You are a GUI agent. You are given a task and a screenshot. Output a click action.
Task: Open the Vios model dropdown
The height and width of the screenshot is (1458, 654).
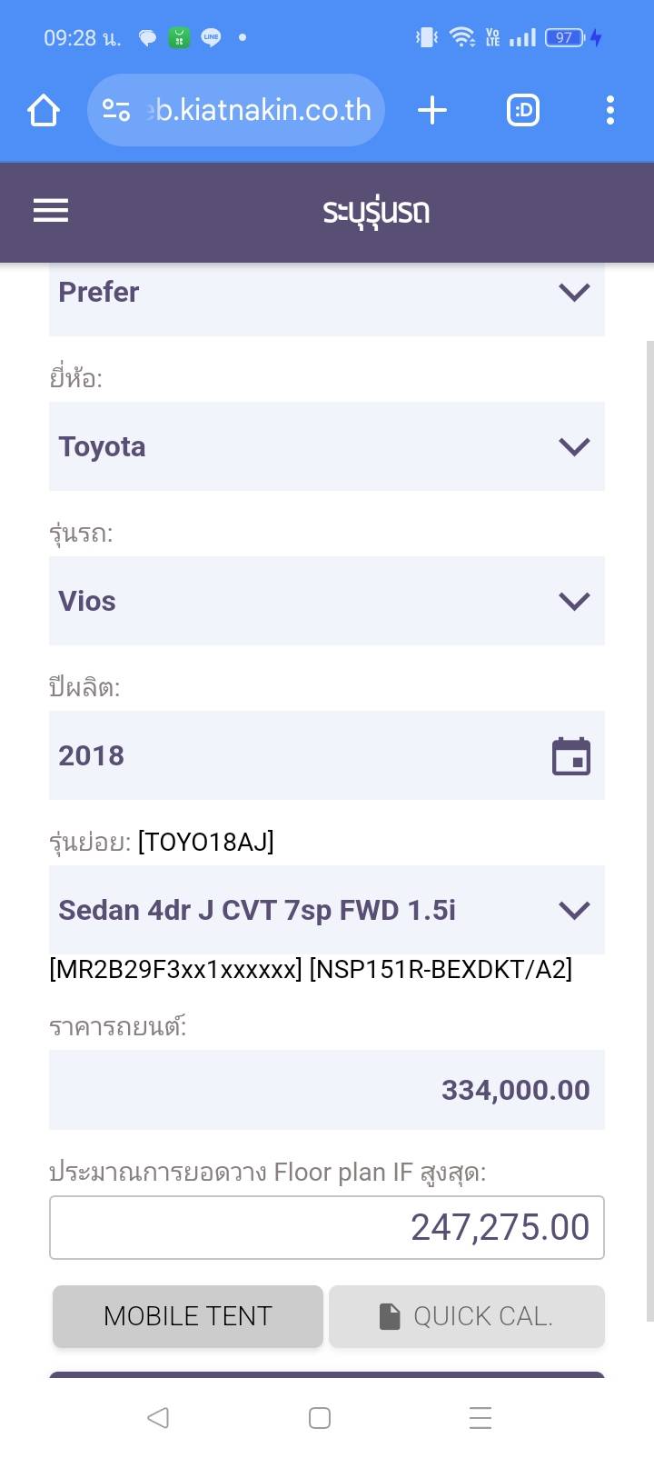pos(327,601)
